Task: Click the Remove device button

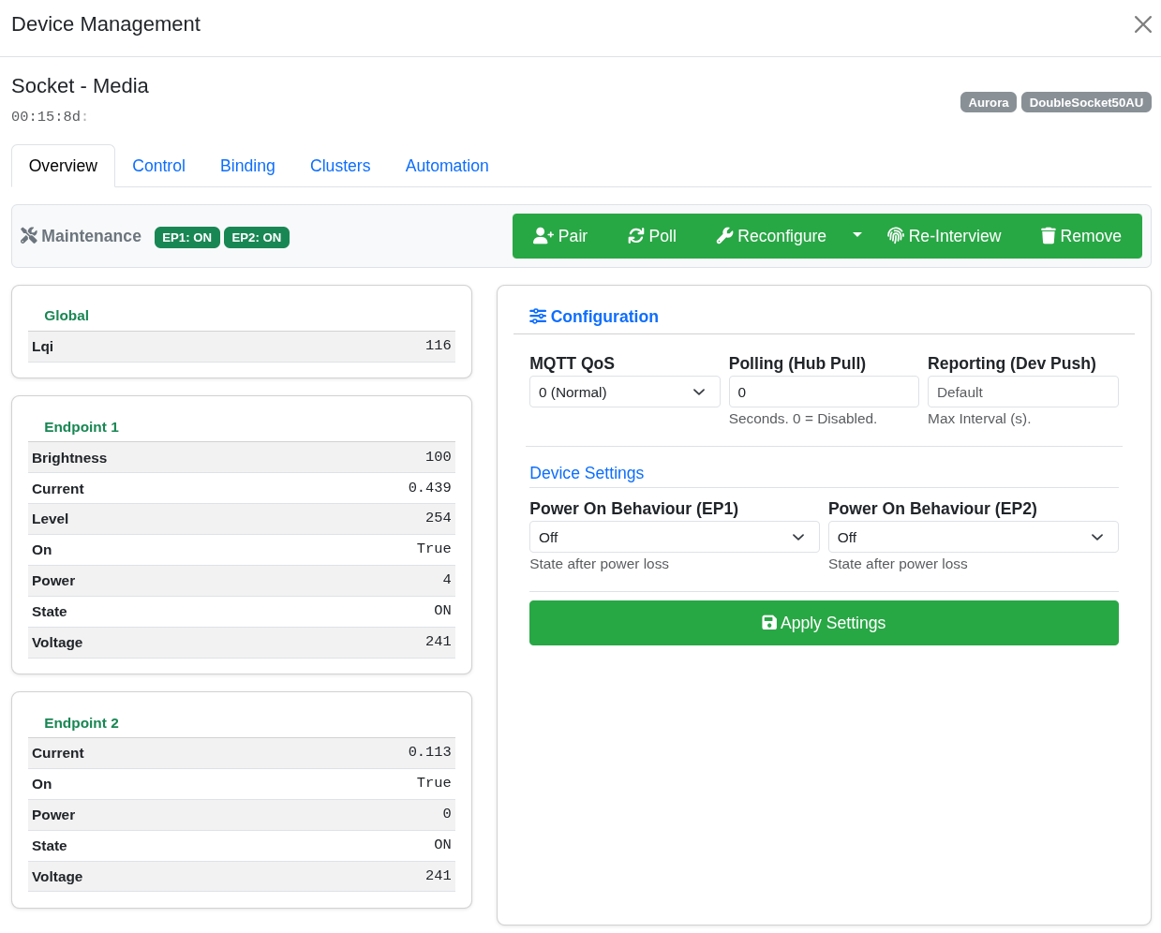Action: click(x=1081, y=236)
